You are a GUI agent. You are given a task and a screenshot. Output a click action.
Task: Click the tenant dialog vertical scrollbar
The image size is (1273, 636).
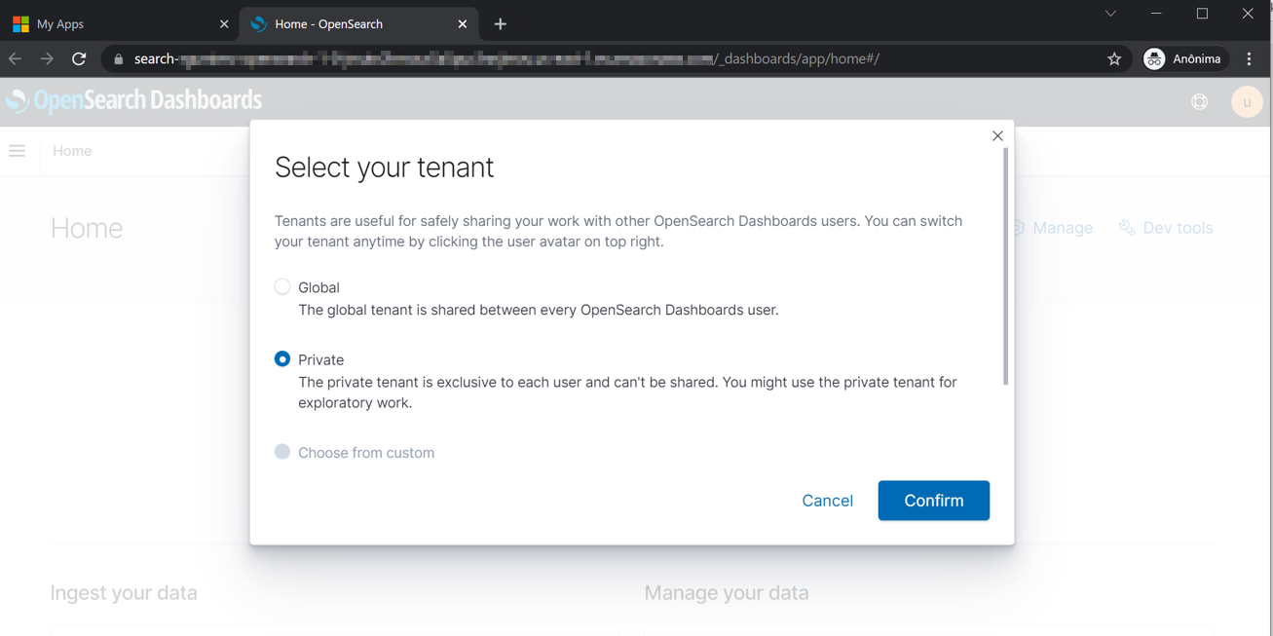1005,265
